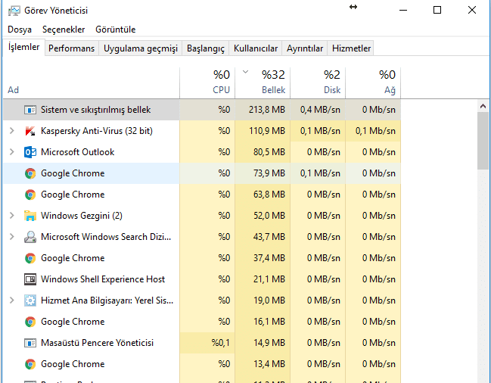Sort processes by the Ad column
Viewport: 491px width, 383px height.
click(91, 83)
